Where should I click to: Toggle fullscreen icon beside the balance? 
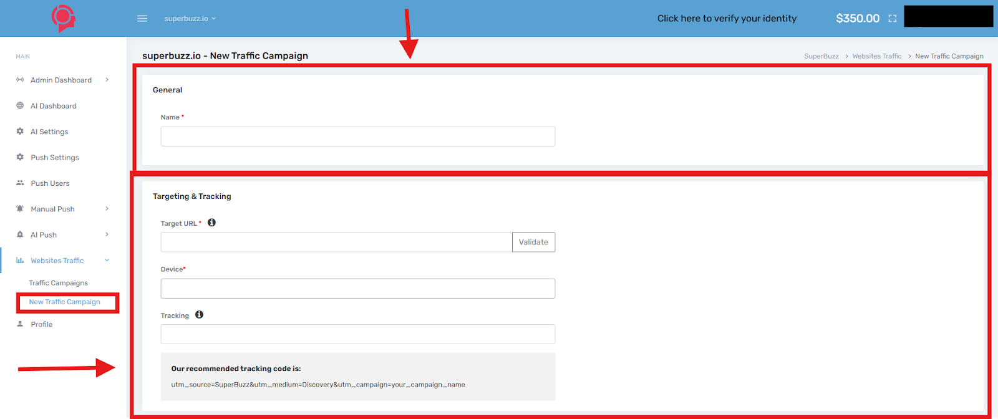(893, 19)
